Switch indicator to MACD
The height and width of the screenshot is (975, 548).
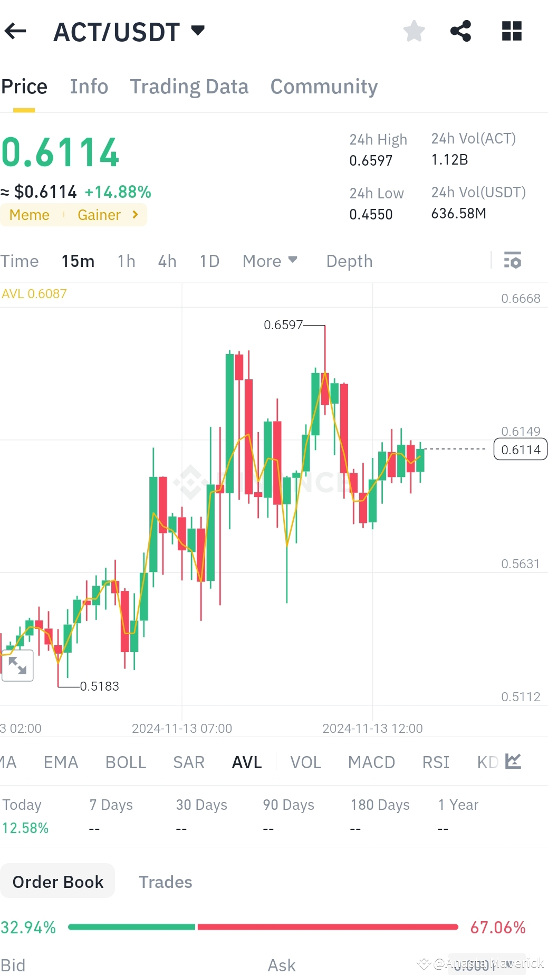point(371,761)
